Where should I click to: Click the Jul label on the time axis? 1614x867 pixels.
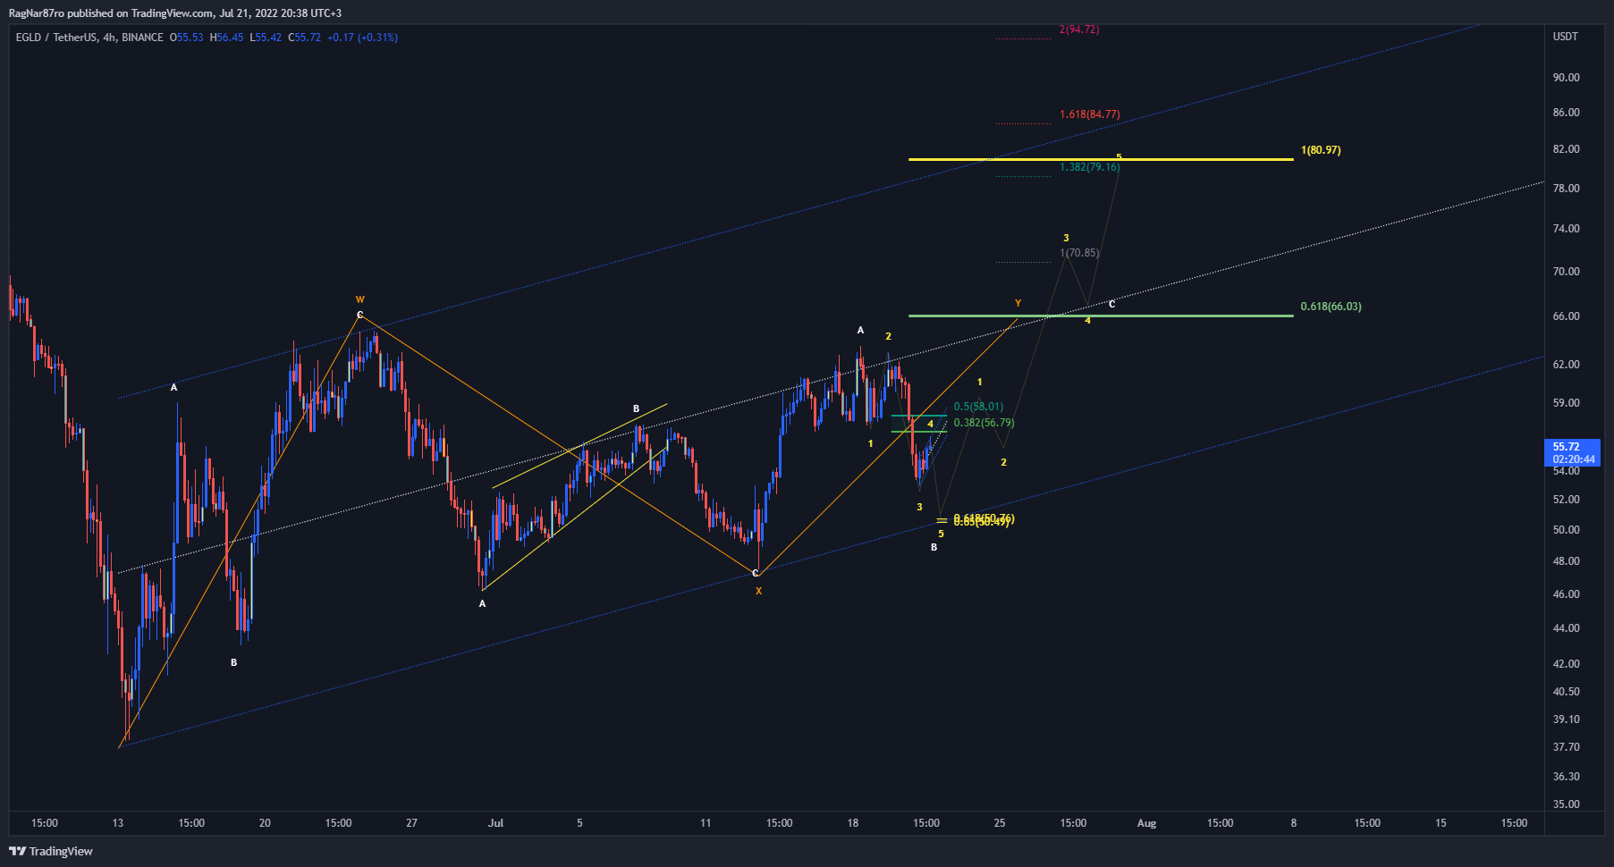[x=495, y=823]
